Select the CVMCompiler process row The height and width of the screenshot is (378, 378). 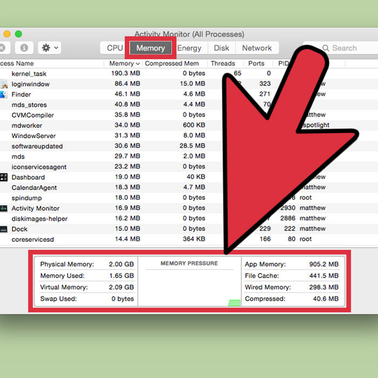click(189, 115)
